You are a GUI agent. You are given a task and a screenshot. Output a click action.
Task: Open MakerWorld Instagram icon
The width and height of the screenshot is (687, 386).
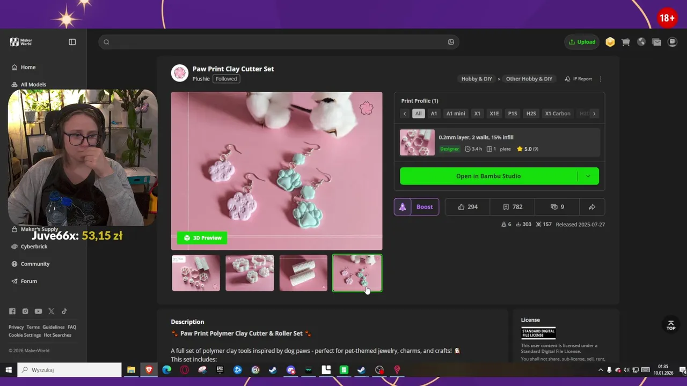tap(25, 311)
